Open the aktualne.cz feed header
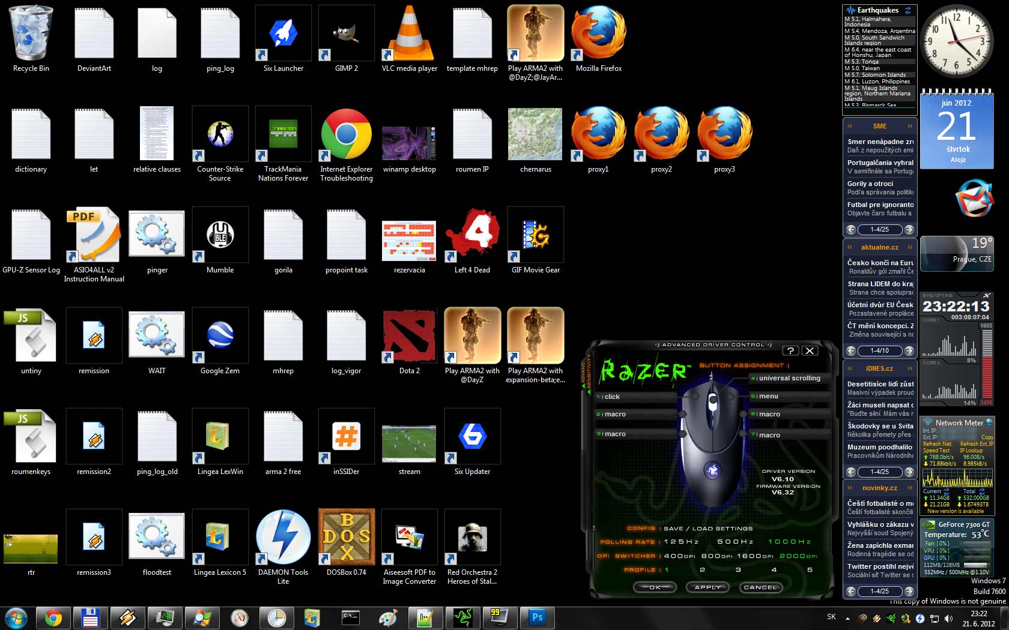The height and width of the screenshot is (630, 1009). pos(880,247)
